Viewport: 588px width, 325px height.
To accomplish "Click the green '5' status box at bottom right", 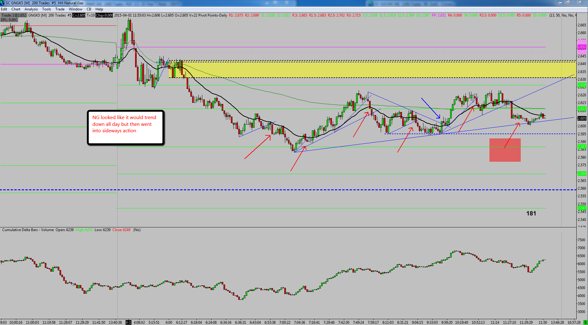I will pyautogui.click(x=585, y=323).
